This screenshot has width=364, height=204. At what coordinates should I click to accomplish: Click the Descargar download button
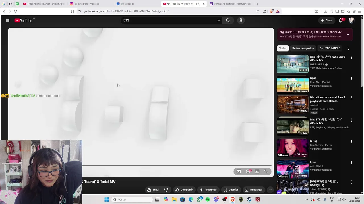(x=254, y=190)
